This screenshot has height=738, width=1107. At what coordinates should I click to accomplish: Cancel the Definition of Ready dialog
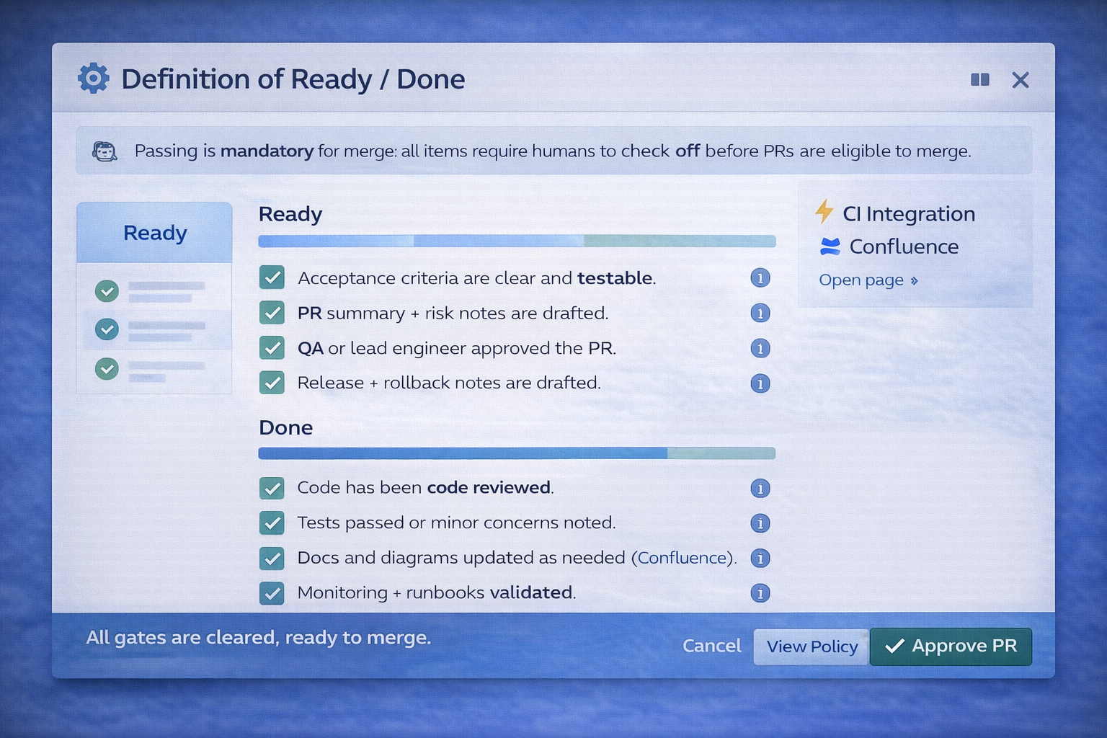[x=711, y=646]
